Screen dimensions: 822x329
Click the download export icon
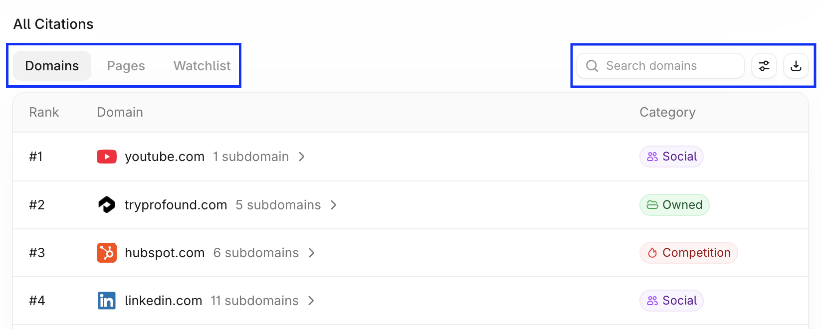796,66
